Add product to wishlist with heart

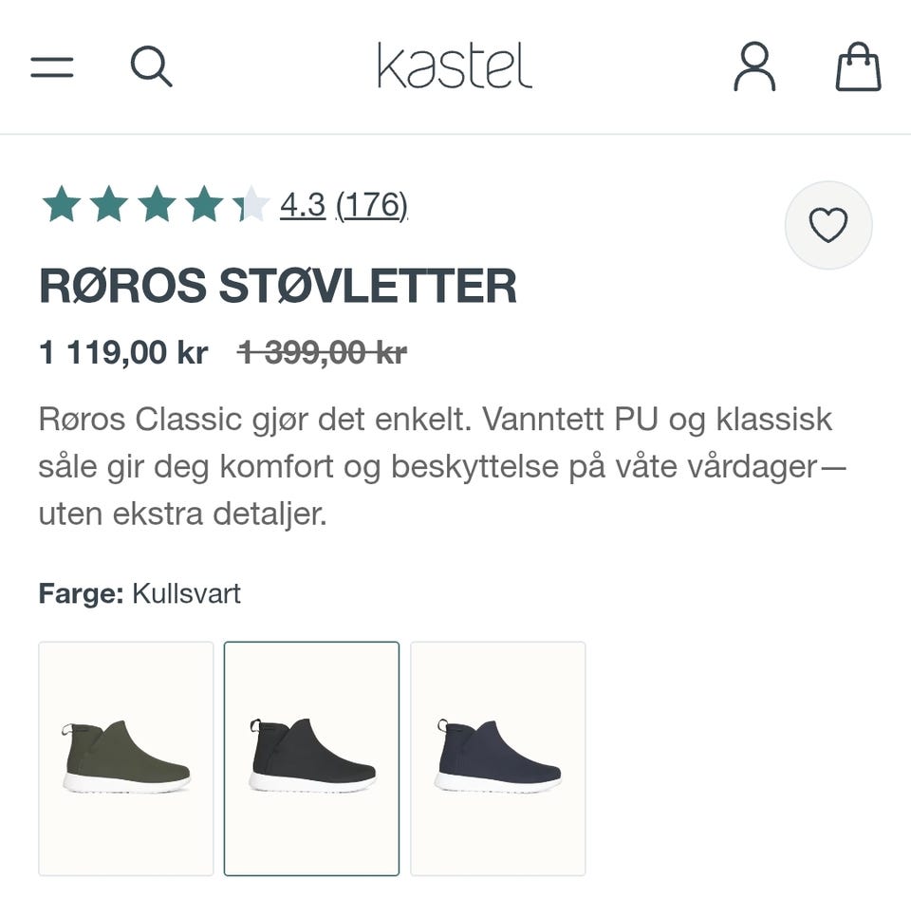(828, 225)
